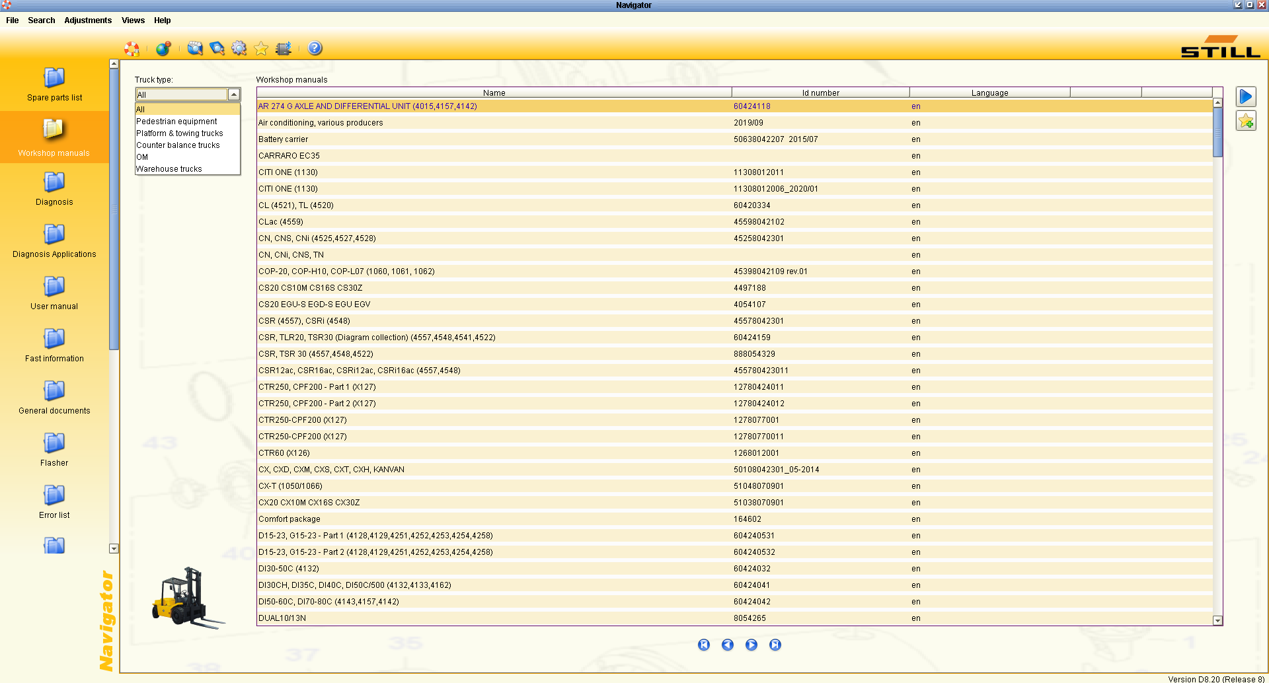Select CS20 CS10M CS16S CS30Z row
1269x683 pixels.
[x=735, y=288]
